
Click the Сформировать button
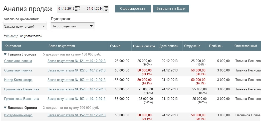click(133, 8)
